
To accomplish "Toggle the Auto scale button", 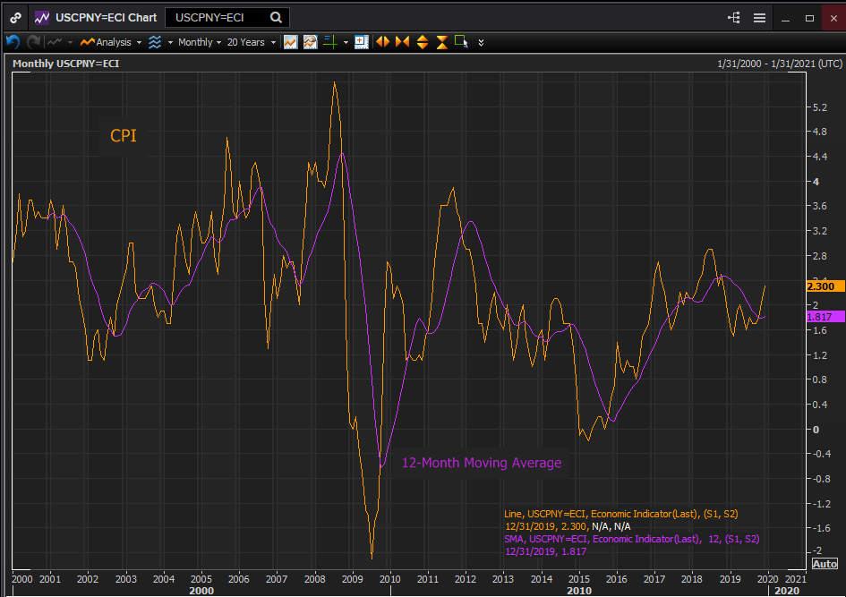I will (824, 564).
